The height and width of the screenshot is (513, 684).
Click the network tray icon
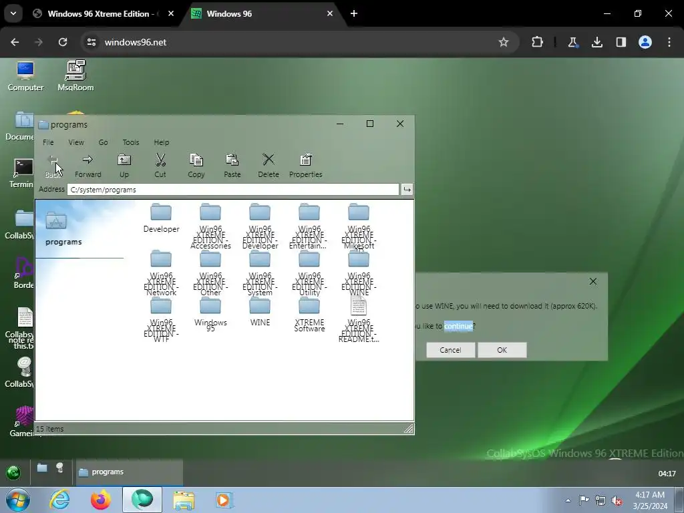(601, 500)
